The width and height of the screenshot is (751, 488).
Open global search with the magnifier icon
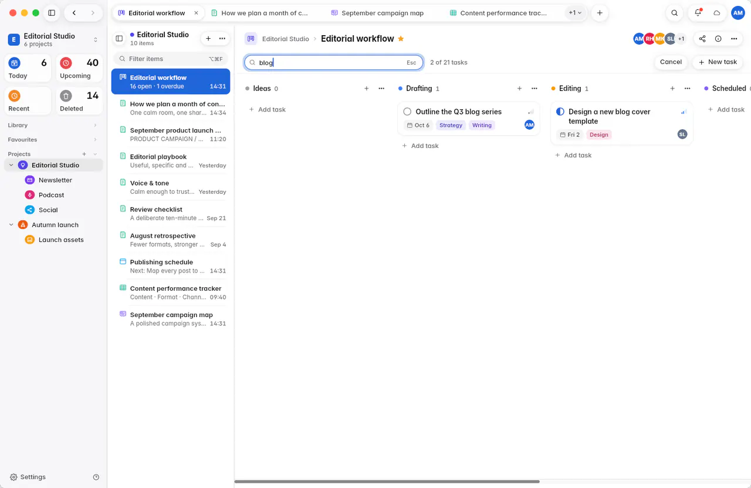(675, 13)
